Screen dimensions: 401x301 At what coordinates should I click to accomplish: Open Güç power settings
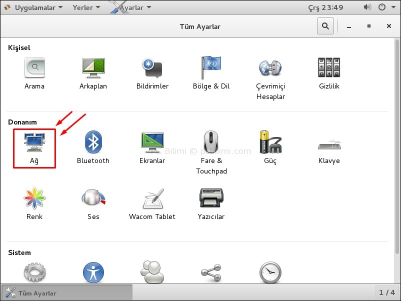[270, 148]
